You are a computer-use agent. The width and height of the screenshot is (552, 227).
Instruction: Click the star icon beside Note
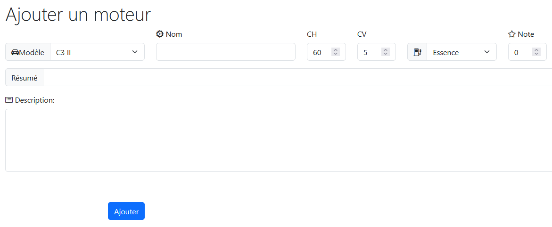pos(512,34)
